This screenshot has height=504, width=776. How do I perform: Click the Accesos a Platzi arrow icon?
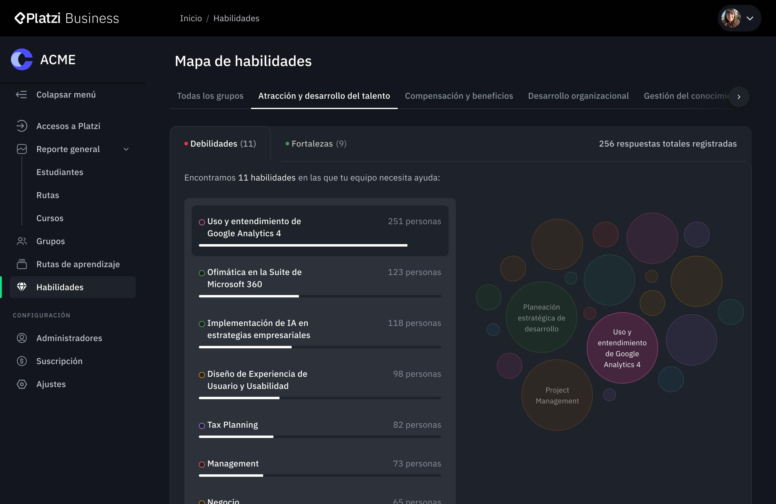[x=22, y=126]
